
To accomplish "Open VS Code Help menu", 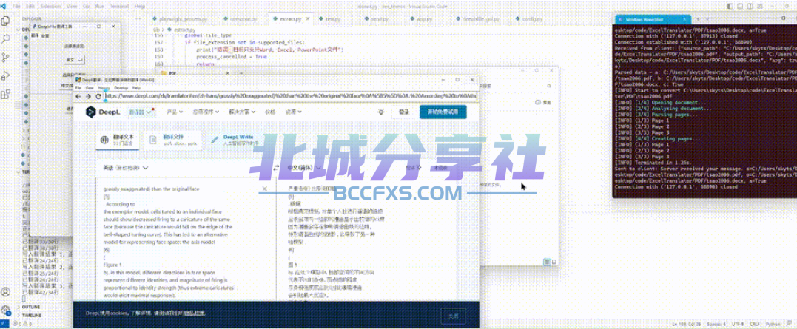I will [x=139, y=6].
